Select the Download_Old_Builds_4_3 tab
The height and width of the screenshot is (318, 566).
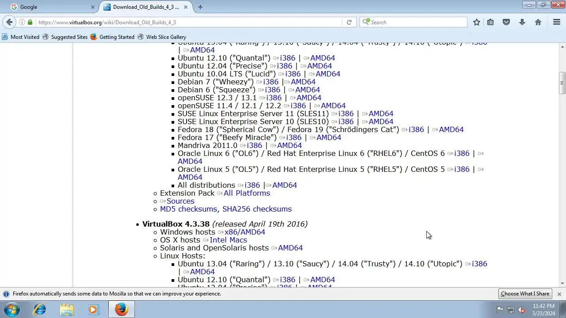146,7
